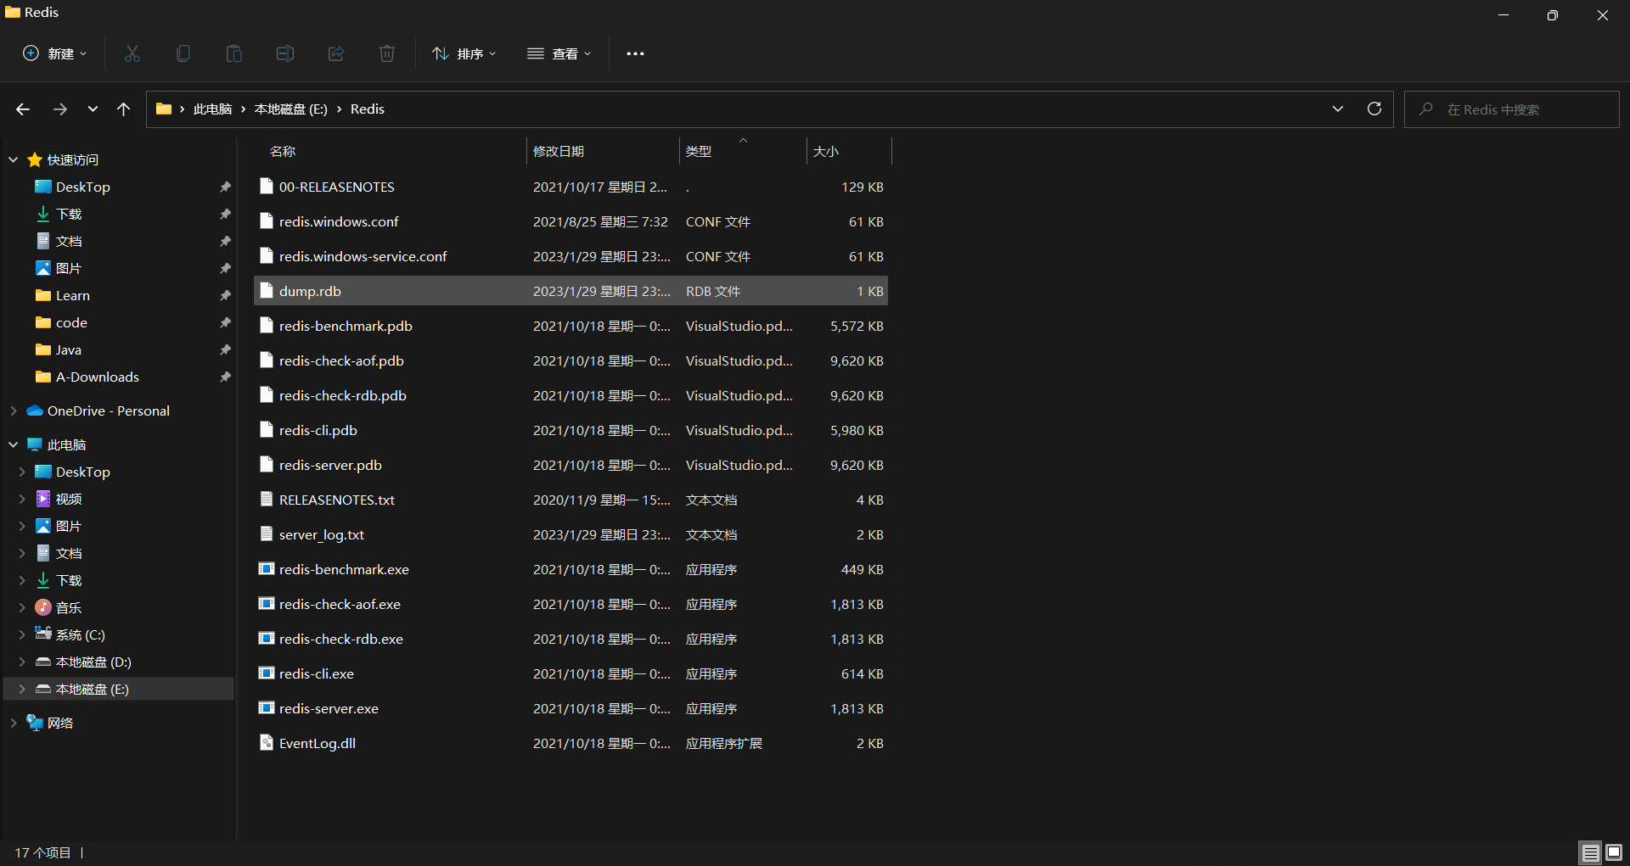Switch to details view in the status bar
Image resolution: width=1630 pixels, height=866 pixels.
click(x=1590, y=852)
